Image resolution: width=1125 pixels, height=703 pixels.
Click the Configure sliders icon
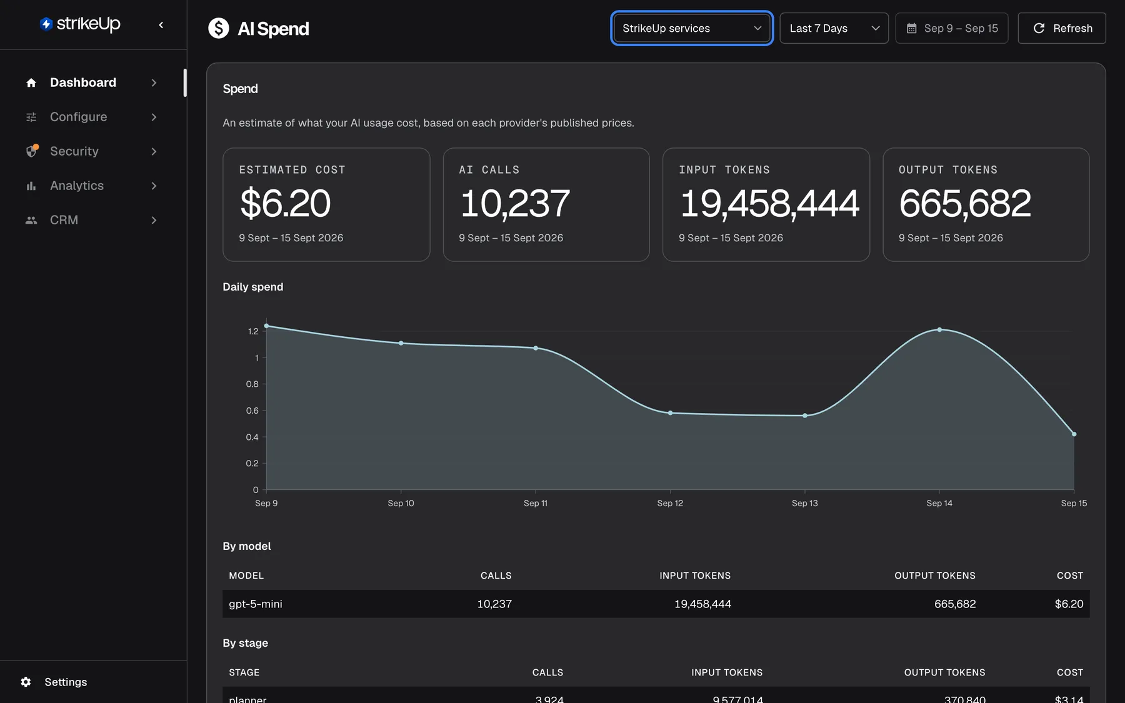[31, 117]
